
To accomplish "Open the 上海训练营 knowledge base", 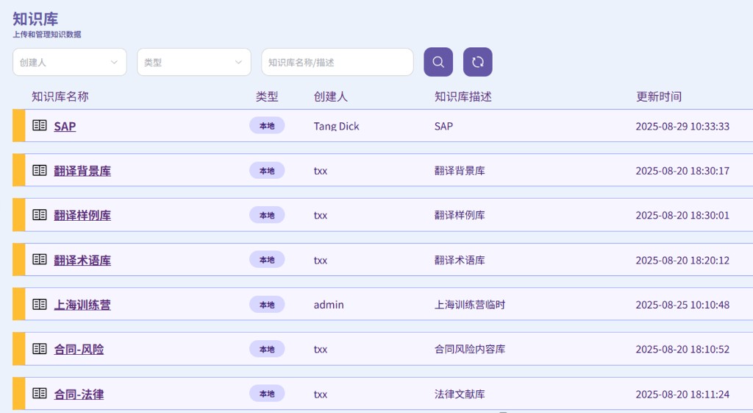I will 82,305.
